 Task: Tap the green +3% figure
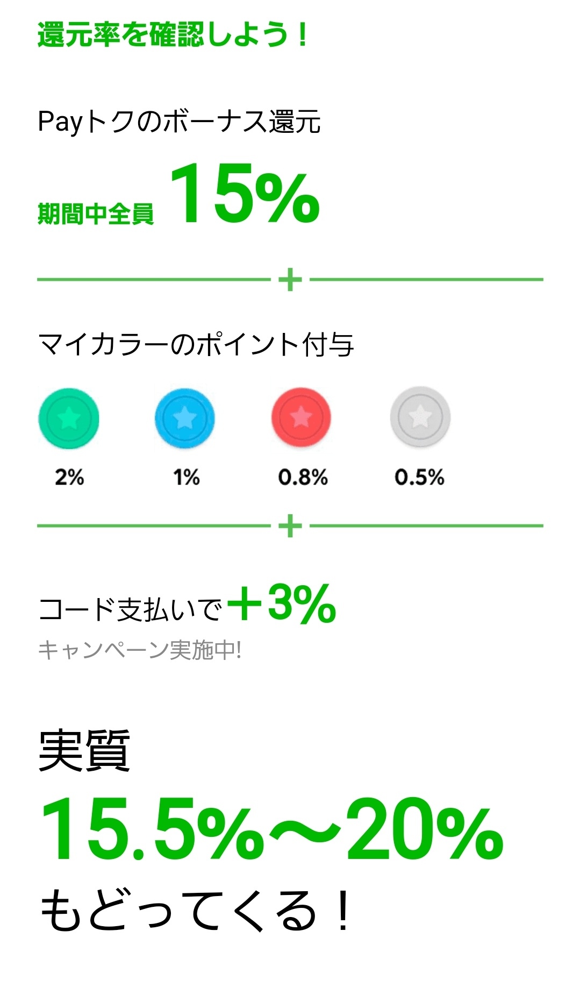[x=282, y=603]
